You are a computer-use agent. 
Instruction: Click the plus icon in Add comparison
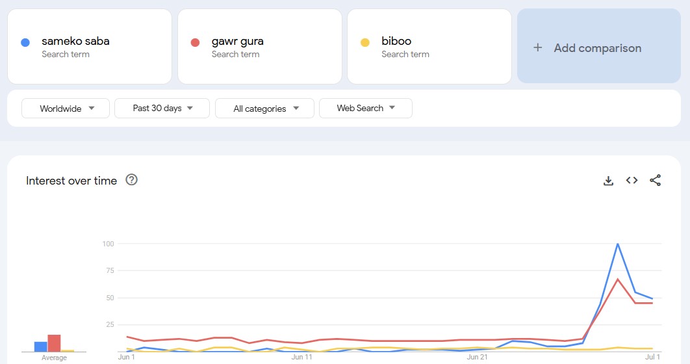point(538,47)
